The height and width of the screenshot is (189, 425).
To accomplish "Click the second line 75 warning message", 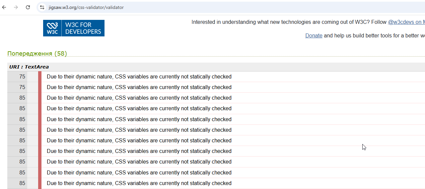I will [x=139, y=87].
